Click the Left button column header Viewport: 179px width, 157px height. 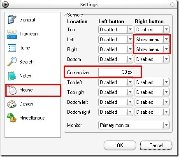[111, 21]
